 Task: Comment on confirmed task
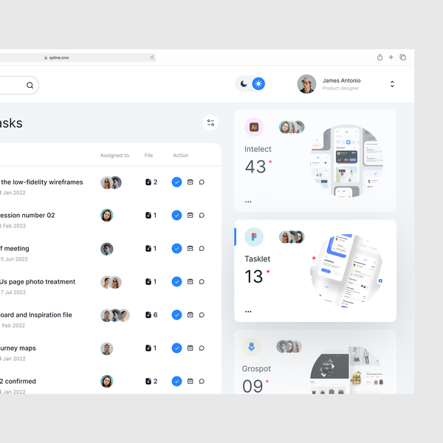tap(202, 382)
